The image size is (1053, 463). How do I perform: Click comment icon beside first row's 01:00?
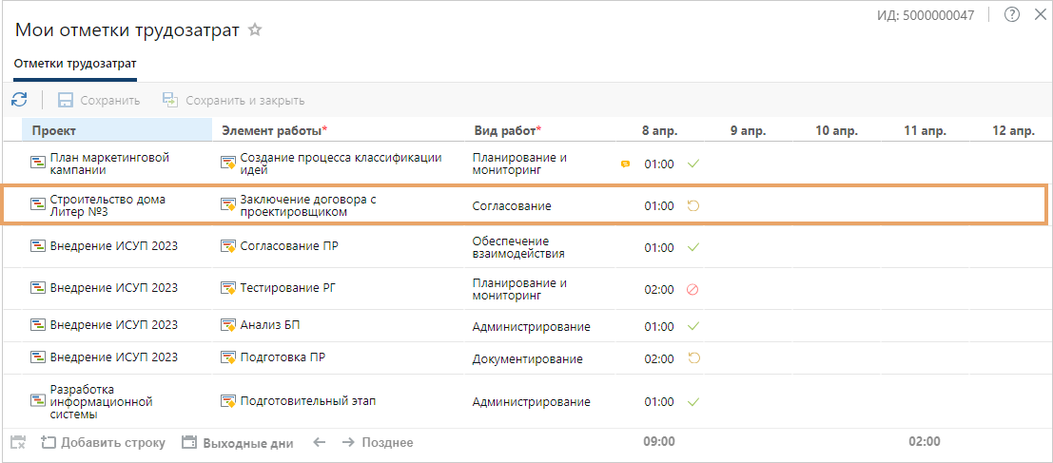coord(625,164)
